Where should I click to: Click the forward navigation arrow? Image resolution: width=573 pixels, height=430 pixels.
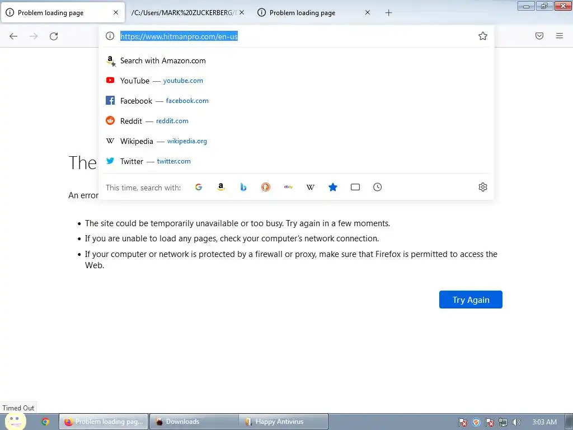click(x=34, y=36)
